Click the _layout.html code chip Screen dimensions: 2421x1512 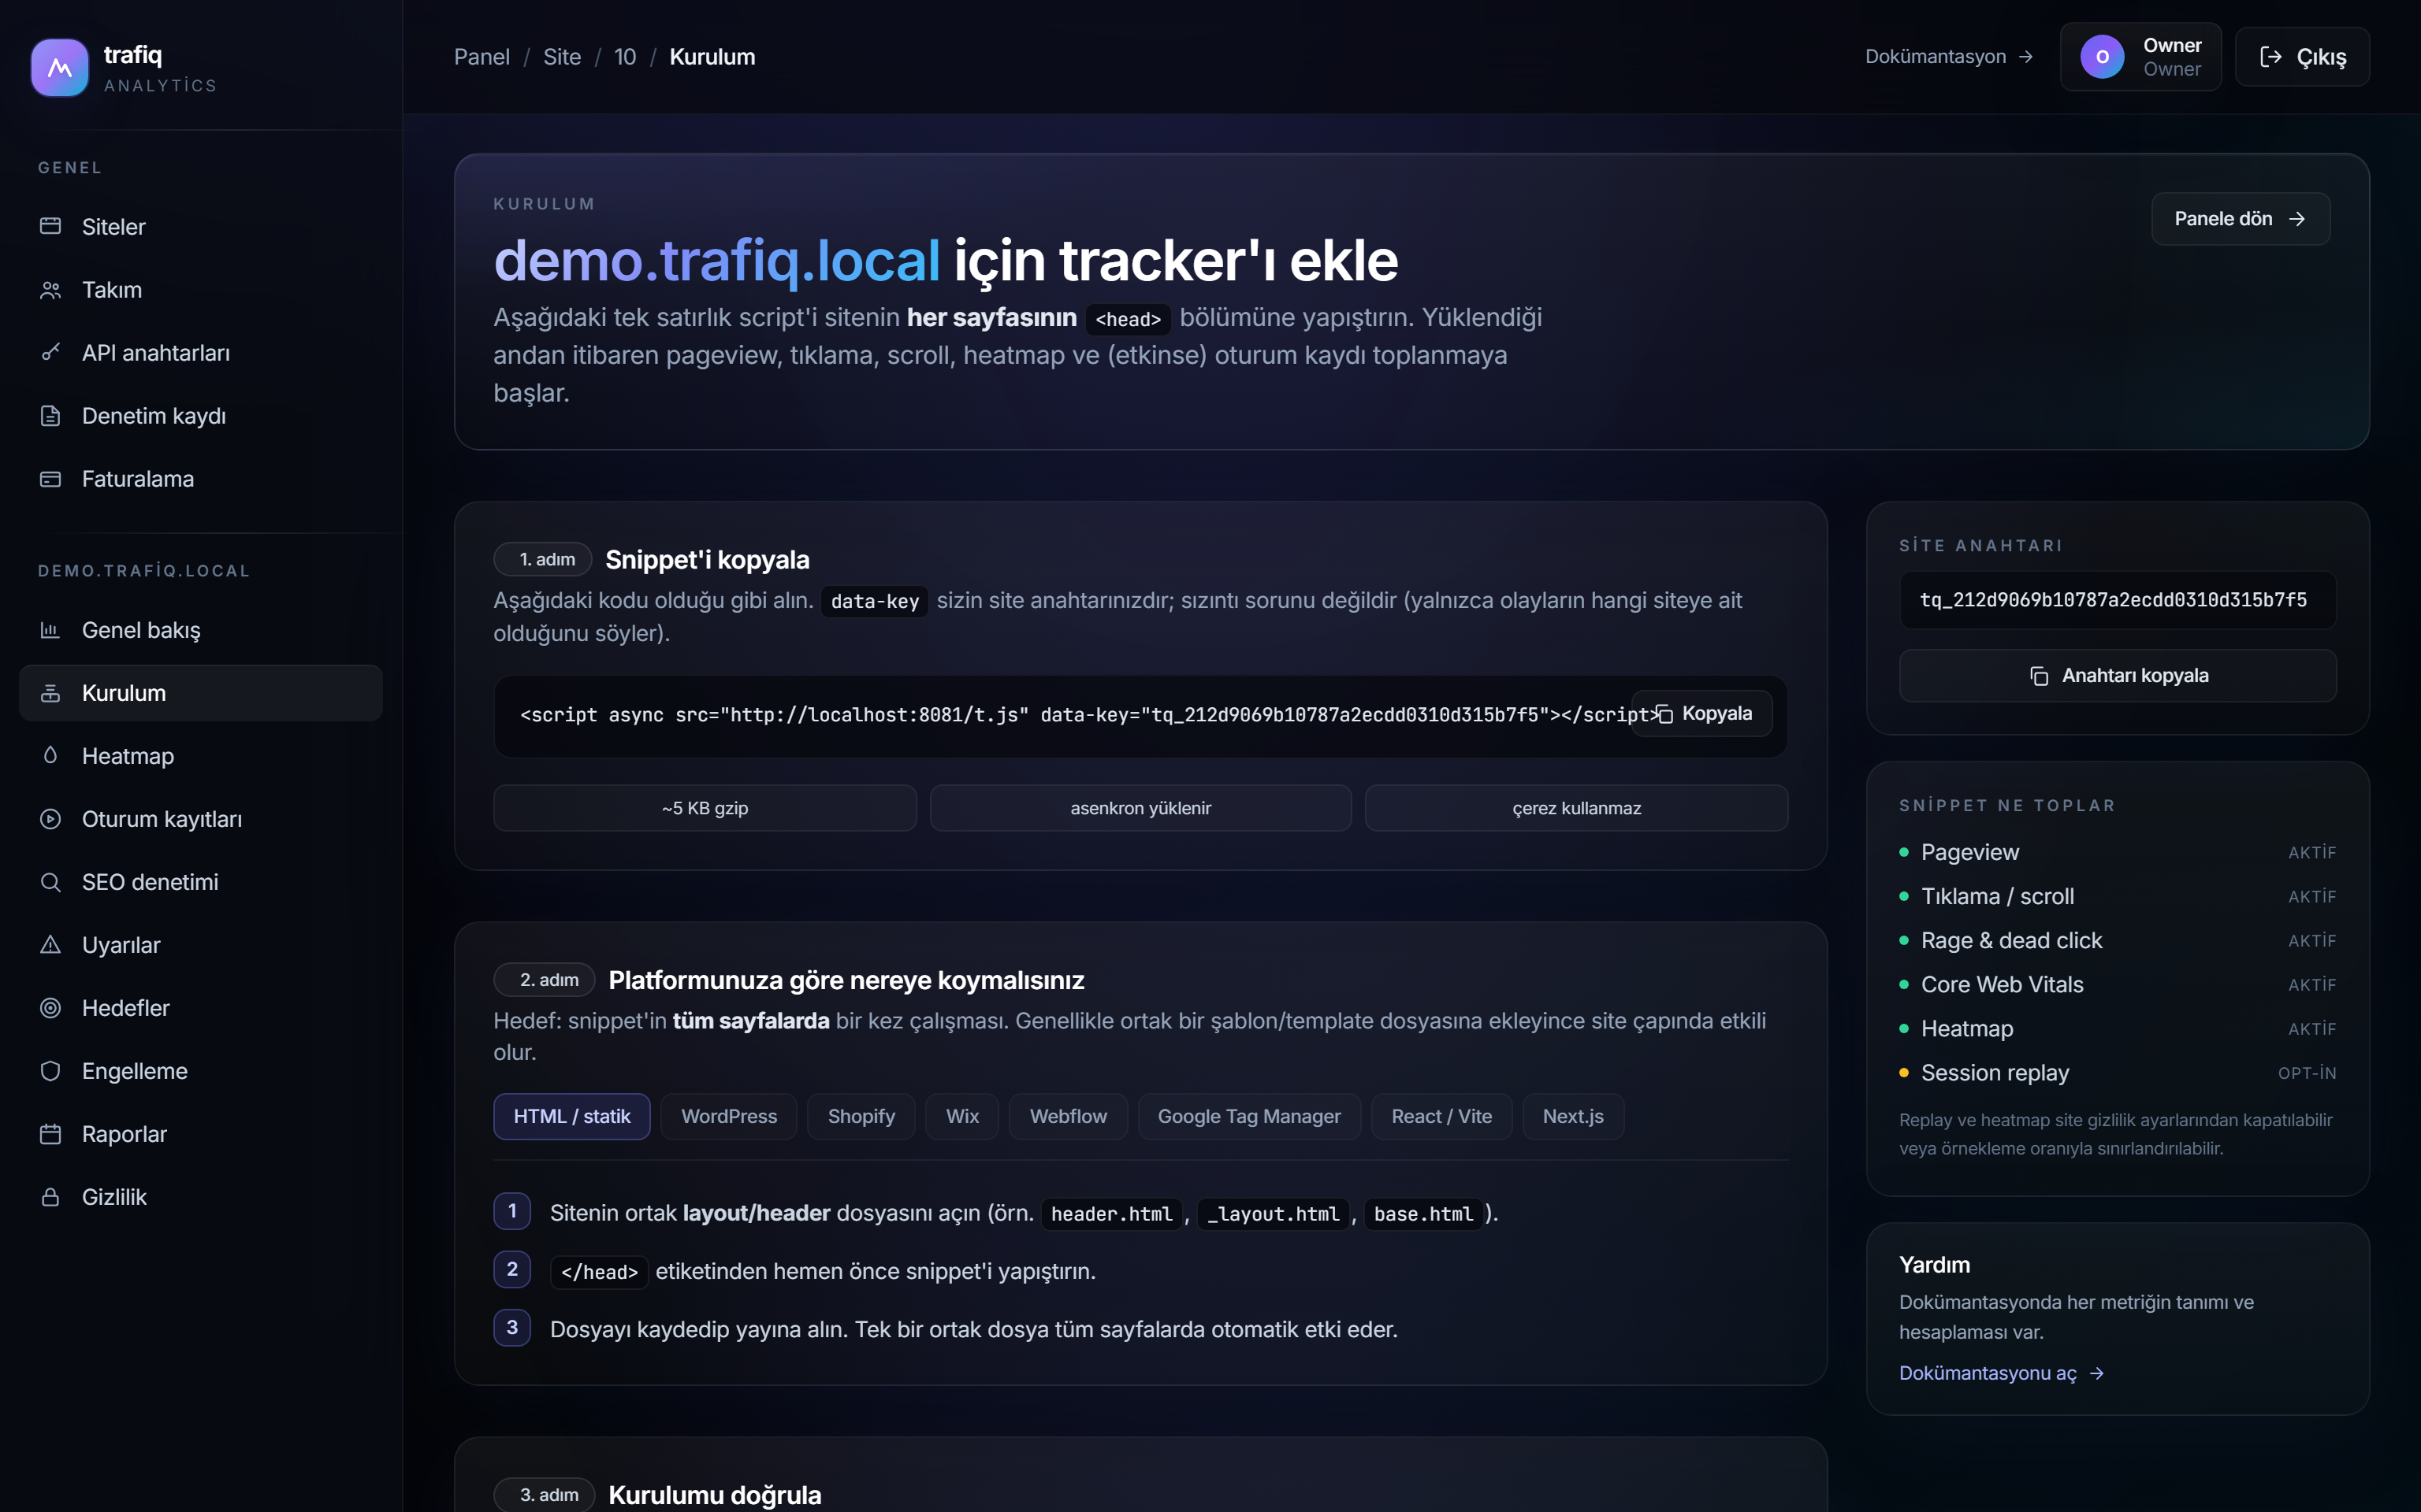[1273, 1214]
